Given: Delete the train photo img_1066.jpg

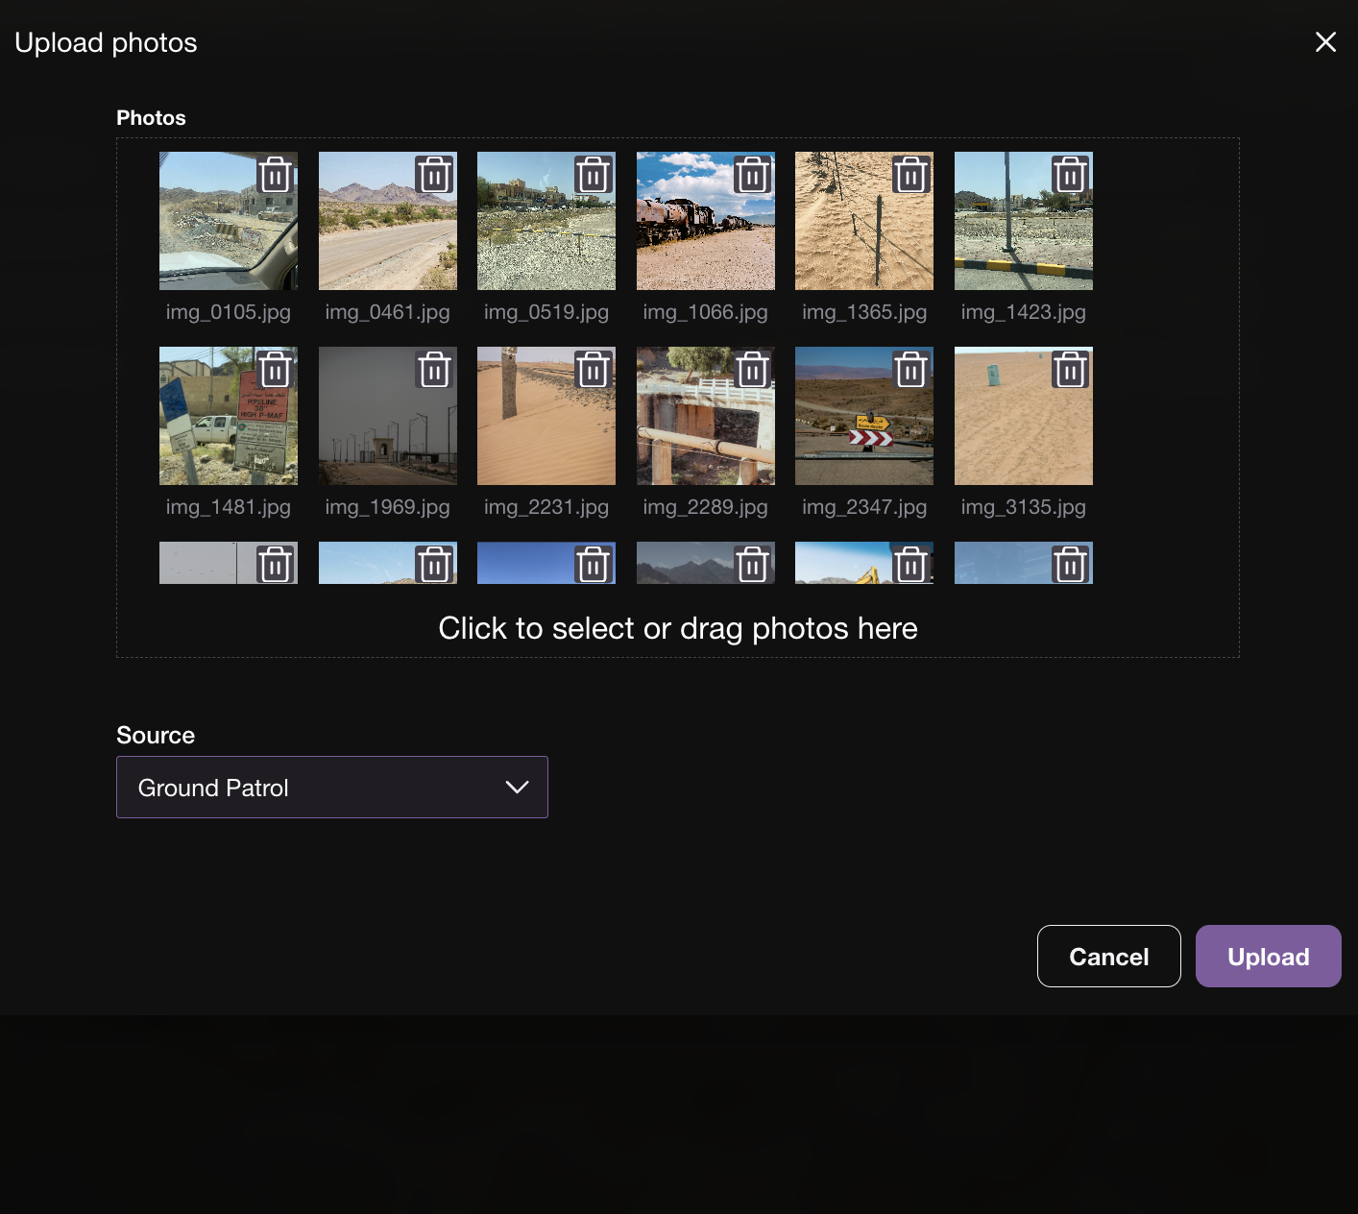Looking at the screenshot, I should (753, 176).
